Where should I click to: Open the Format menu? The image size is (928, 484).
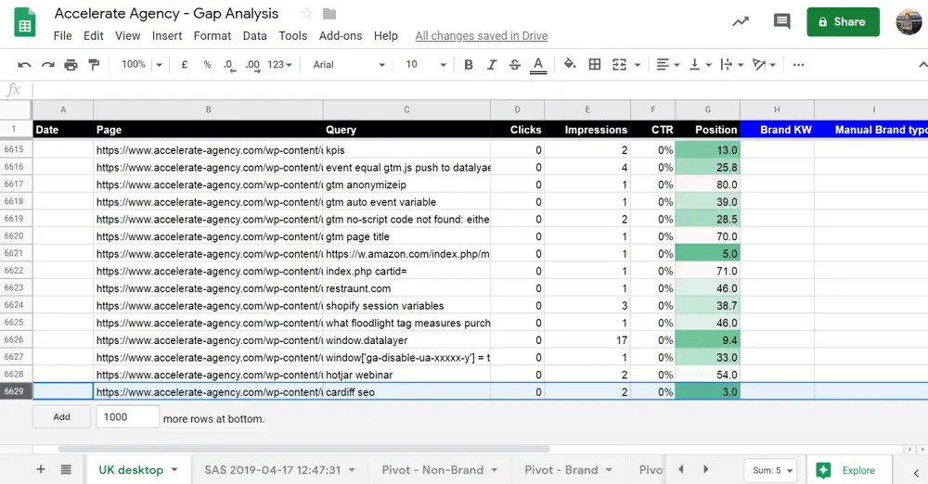pyautogui.click(x=213, y=36)
